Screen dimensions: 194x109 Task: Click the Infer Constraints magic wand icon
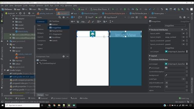[x=93, y=21]
